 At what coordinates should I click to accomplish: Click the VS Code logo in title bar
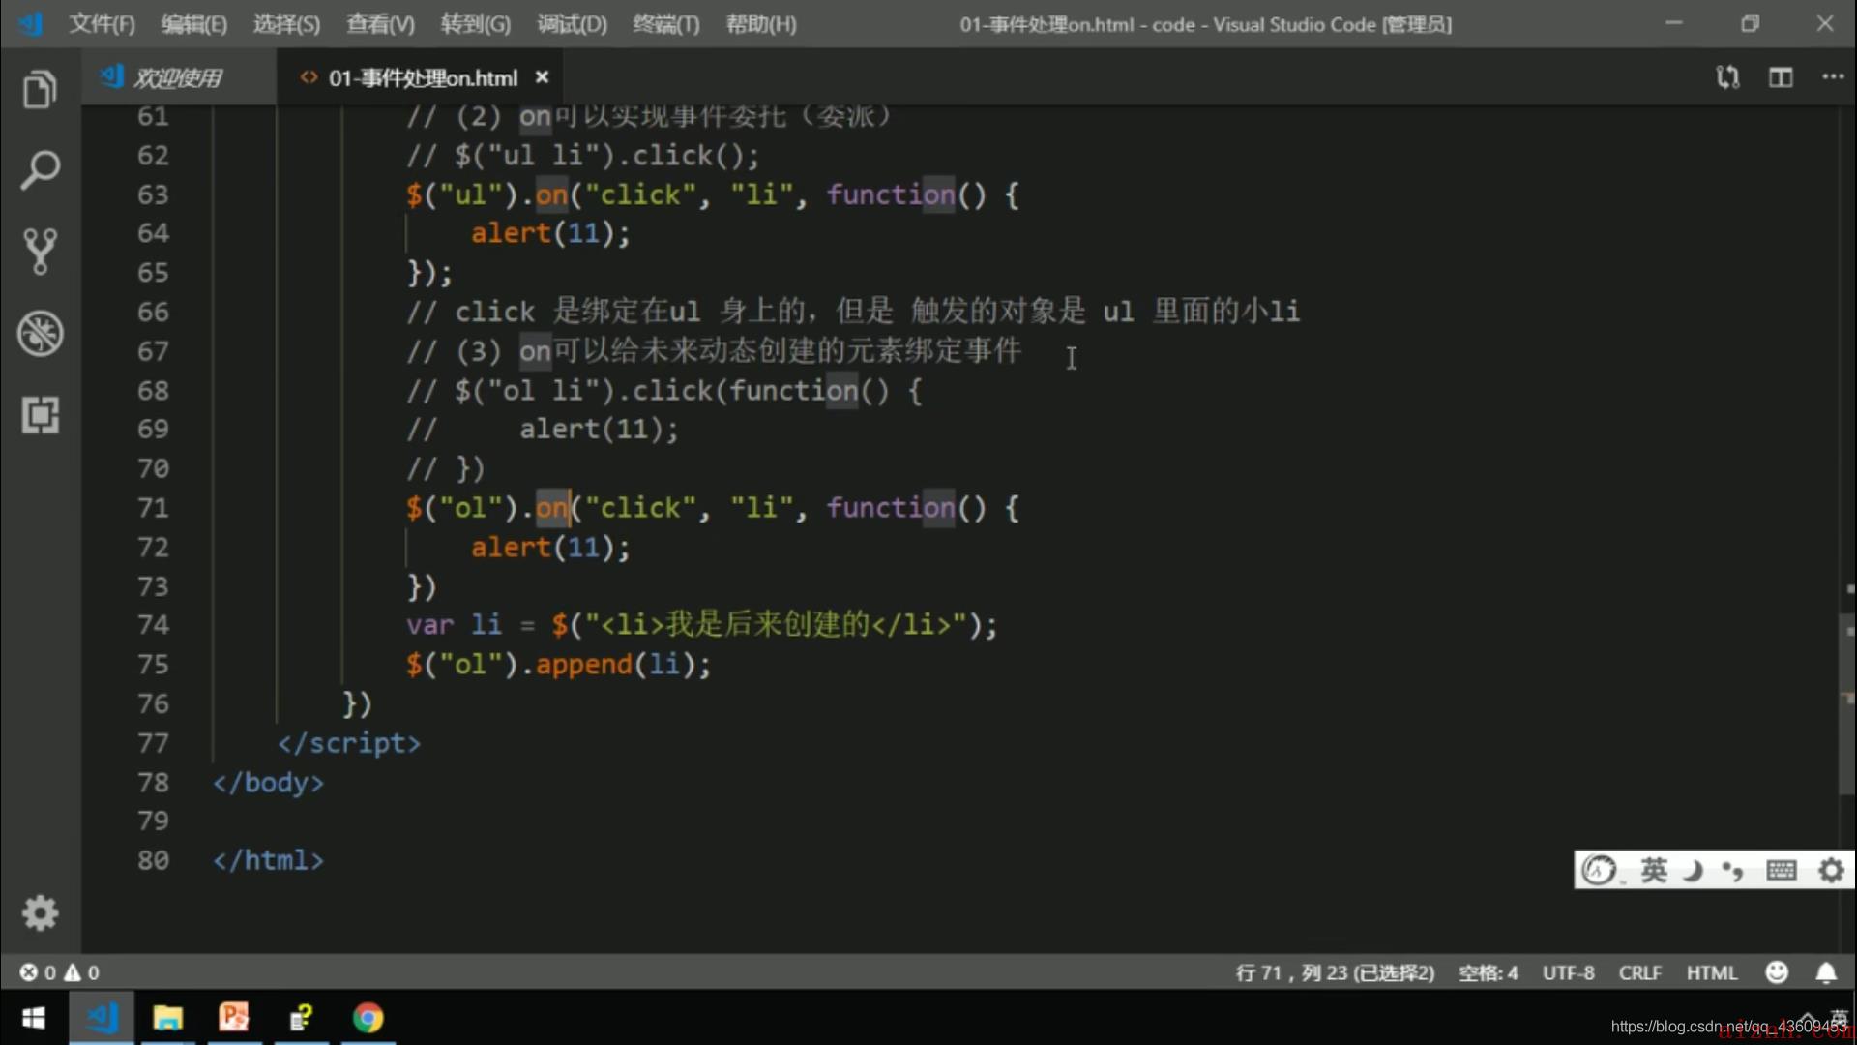[x=31, y=23]
